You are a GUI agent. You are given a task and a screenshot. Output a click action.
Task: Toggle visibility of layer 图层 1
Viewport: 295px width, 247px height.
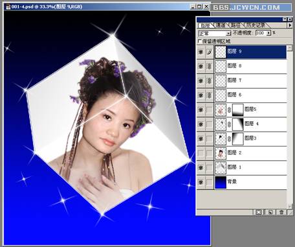click(201, 168)
